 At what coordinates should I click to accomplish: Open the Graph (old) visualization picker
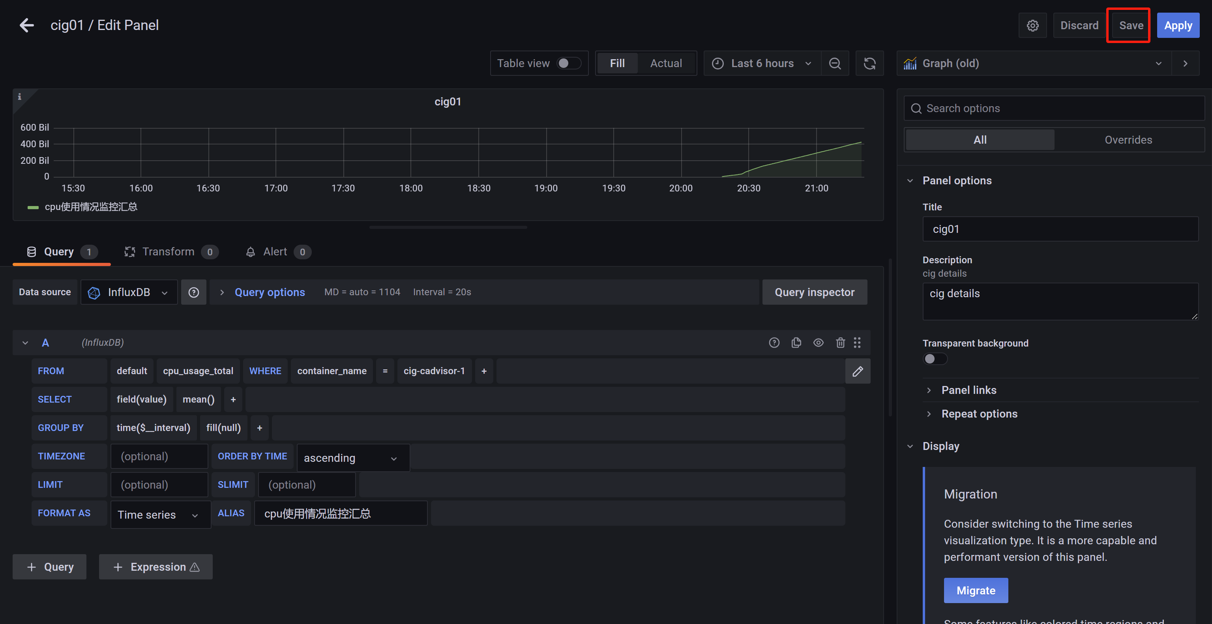coord(1035,63)
